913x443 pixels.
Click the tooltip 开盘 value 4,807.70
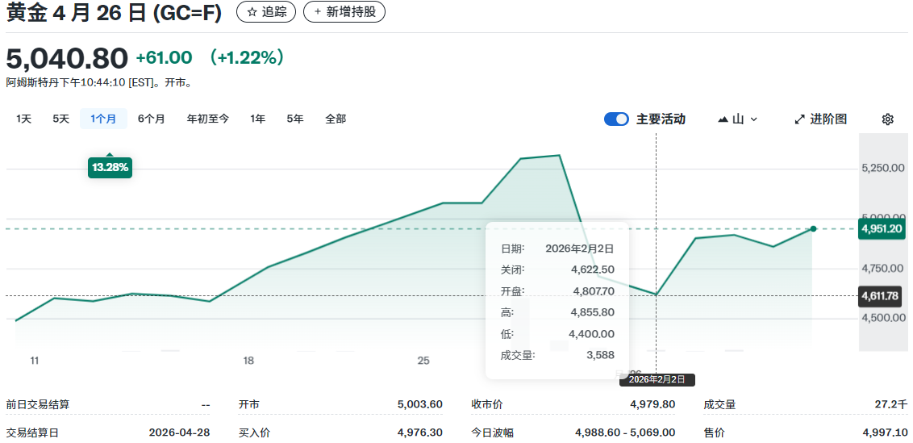click(x=592, y=290)
